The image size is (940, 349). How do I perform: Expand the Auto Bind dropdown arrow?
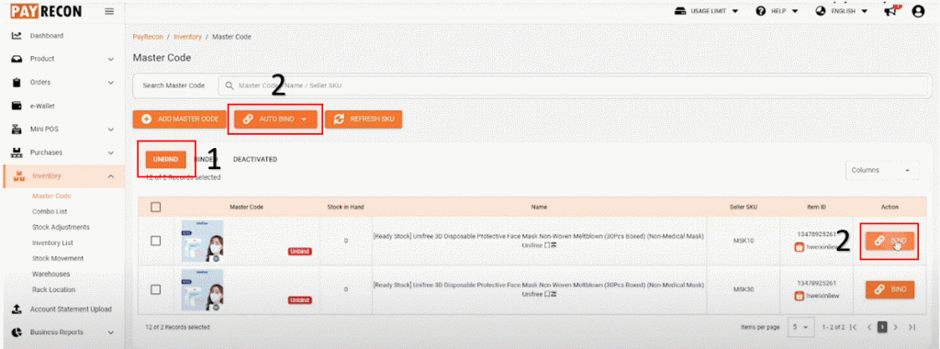(x=304, y=119)
